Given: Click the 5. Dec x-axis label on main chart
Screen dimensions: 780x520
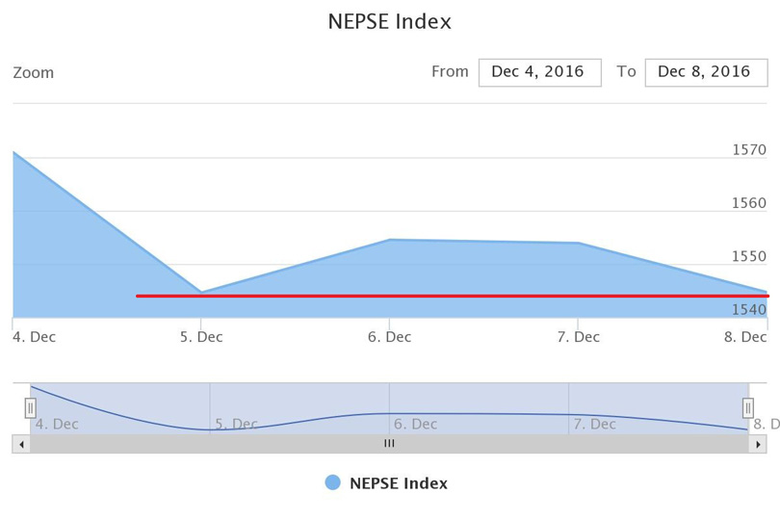Looking at the screenshot, I should pos(201,337).
